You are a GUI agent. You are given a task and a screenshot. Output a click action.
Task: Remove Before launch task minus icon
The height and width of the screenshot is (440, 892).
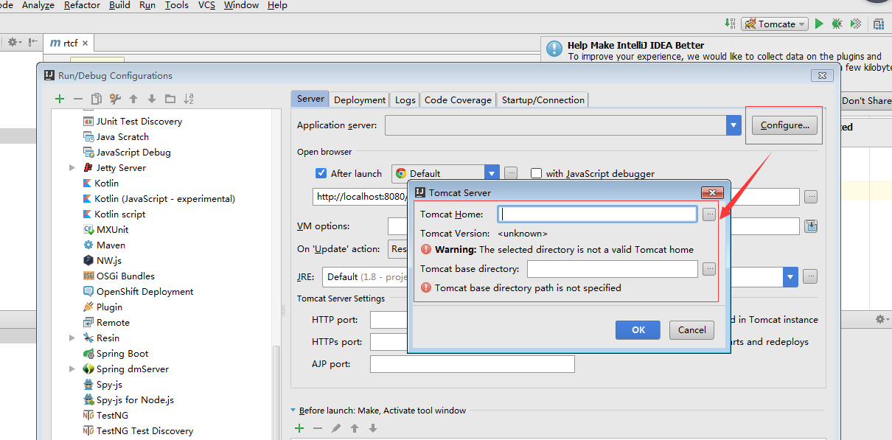[318, 428]
